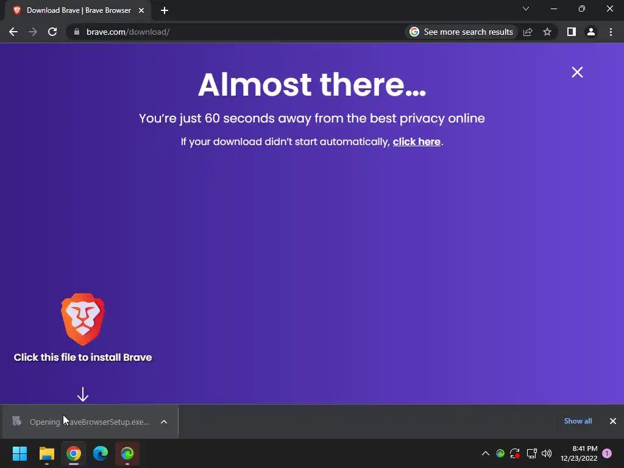Reload the Brave download page

coord(52,32)
